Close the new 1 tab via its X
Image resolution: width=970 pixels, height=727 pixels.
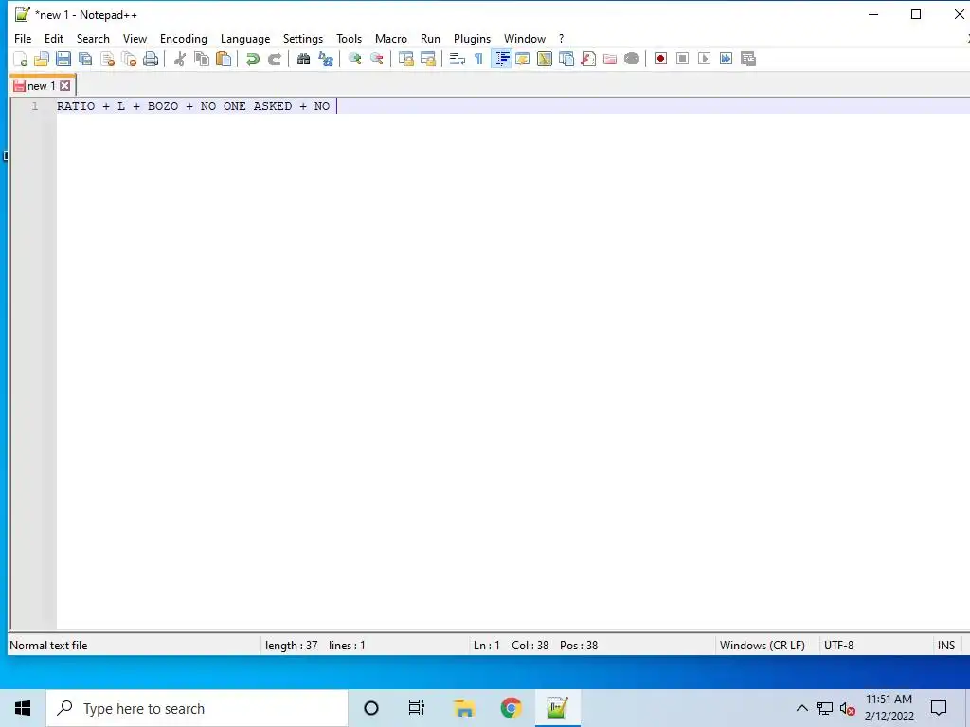click(65, 86)
